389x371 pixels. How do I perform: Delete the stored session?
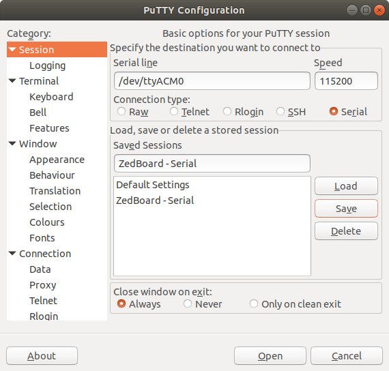click(x=346, y=231)
